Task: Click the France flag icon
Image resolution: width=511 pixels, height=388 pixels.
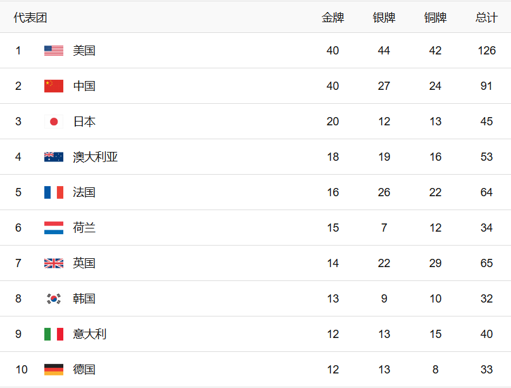Action: (x=54, y=192)
